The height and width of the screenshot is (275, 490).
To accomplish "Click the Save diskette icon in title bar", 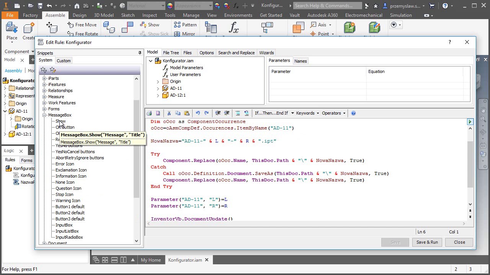I will tap(40, 6).
